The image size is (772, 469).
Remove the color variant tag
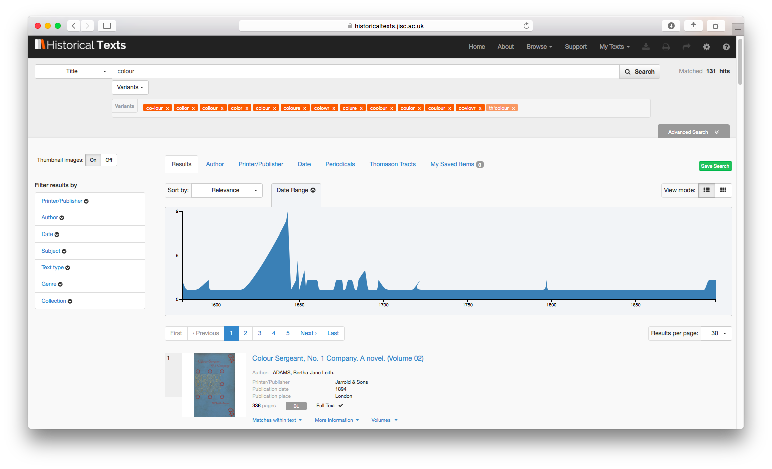(x=247, y=108)
